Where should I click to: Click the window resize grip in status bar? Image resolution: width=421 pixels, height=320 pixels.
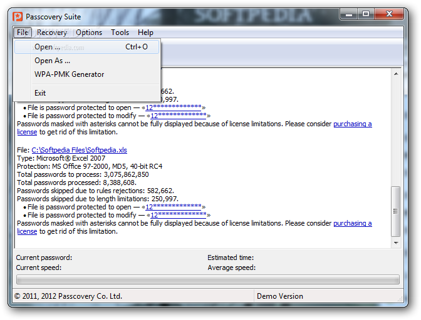point(400,299)
